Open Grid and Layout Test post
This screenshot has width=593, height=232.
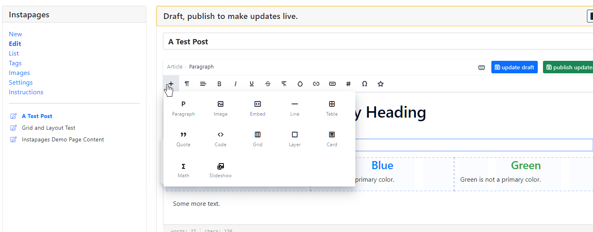pos(48,128)
